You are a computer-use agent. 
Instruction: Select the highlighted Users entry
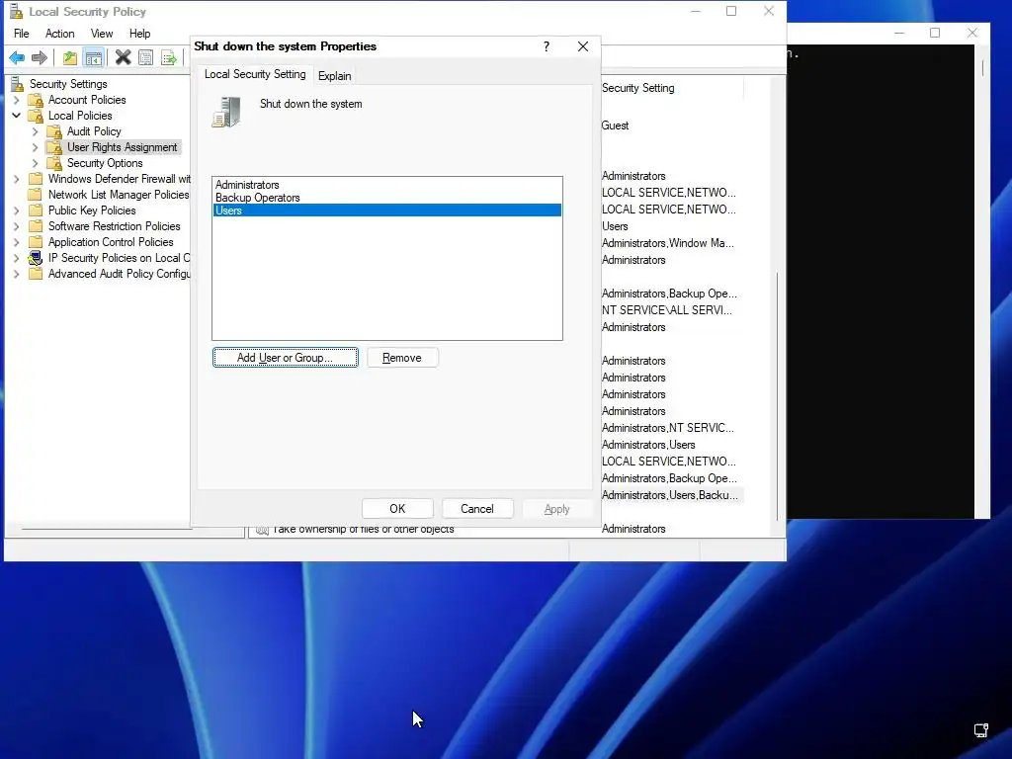click(x=387, y=211)
